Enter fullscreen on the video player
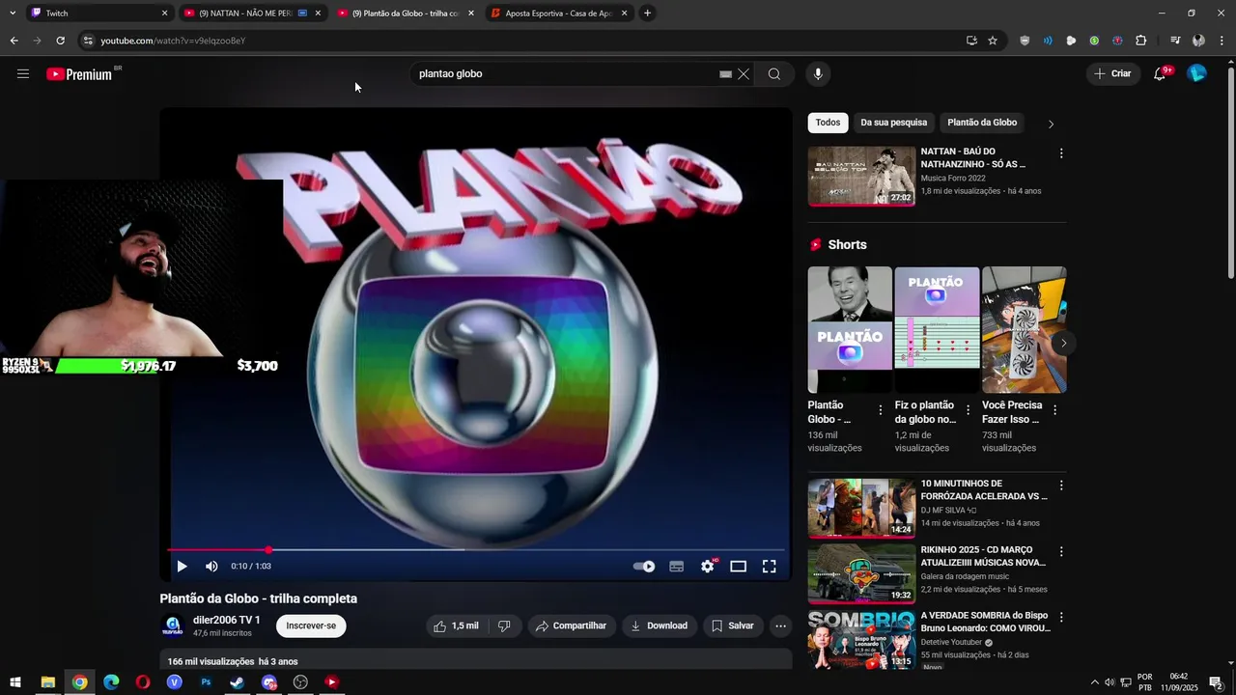 pos(770,567)
